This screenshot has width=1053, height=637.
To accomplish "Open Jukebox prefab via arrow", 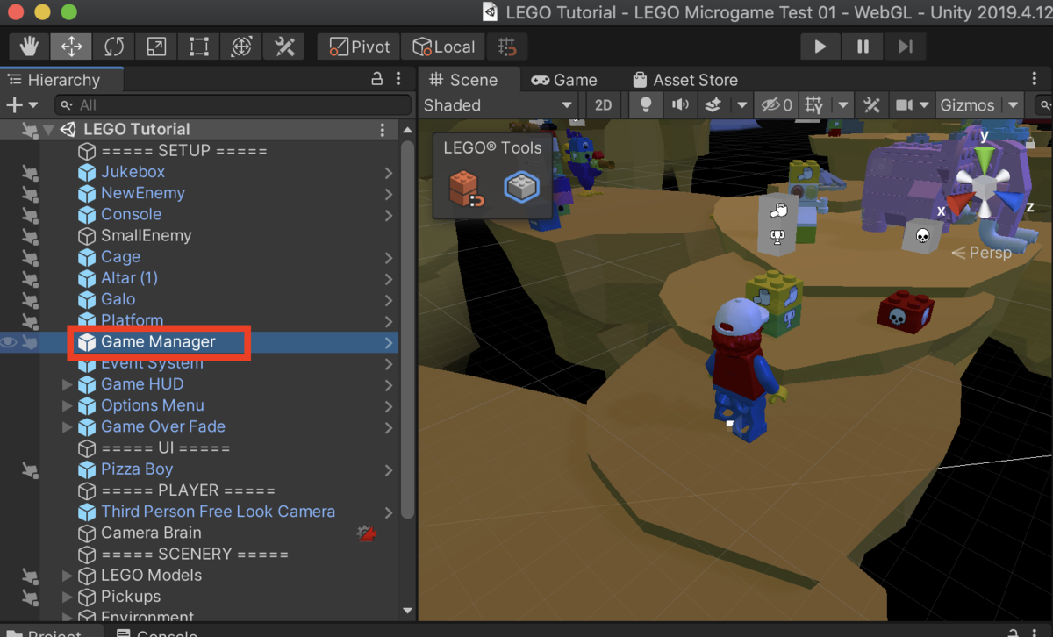I will pyautogui.click(x=388, y=173).
